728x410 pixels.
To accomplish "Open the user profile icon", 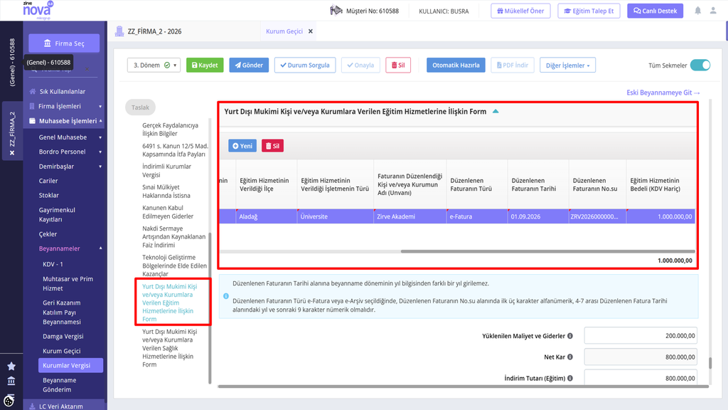I will pos(713,11).
